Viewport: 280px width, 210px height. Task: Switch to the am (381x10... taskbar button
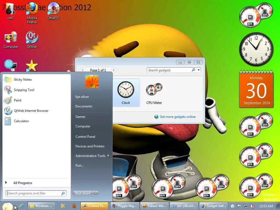pos(183,206)
